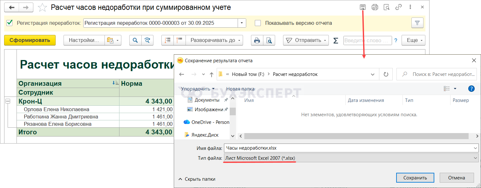This screenshot has height=188, width=481.
Task: Open the report variants folder icon
Action: (112, 40)
